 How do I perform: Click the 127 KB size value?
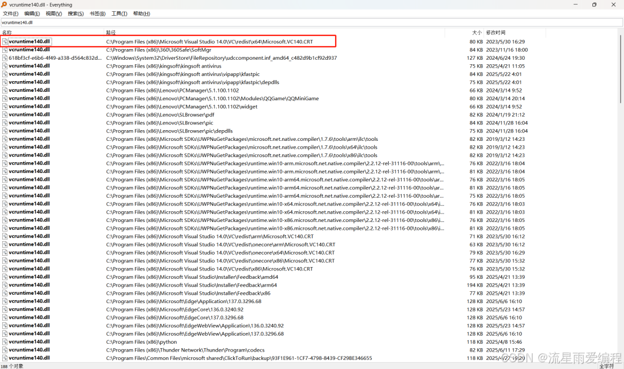[x=474, y=58]
